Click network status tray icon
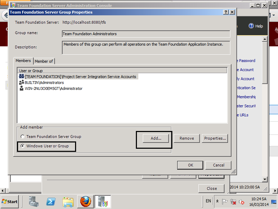 [233, 202]
